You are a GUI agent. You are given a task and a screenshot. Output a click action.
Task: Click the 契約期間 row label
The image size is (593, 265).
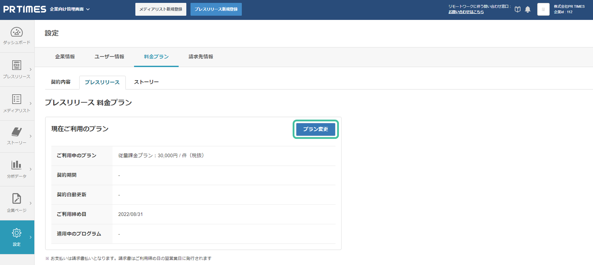pos(67,175)
